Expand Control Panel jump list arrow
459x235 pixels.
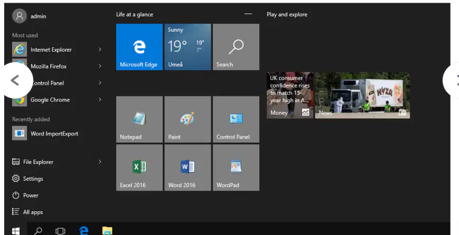pos(100,83)
